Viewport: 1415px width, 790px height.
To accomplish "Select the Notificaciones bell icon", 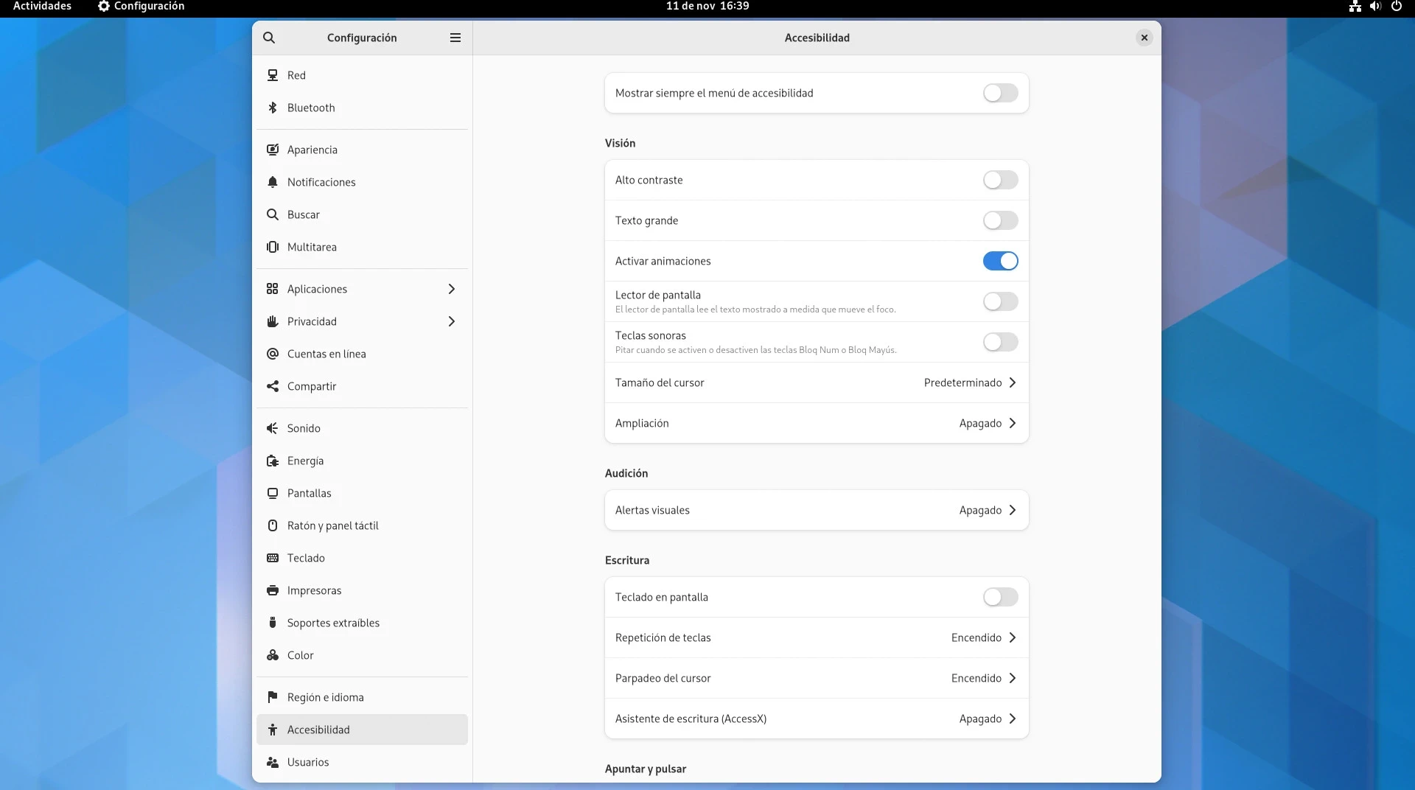I will (x=273, y=182).
